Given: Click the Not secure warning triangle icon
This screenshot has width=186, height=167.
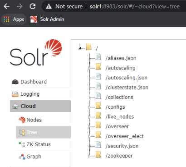Looking at the screenshot, I should point(49,6).
